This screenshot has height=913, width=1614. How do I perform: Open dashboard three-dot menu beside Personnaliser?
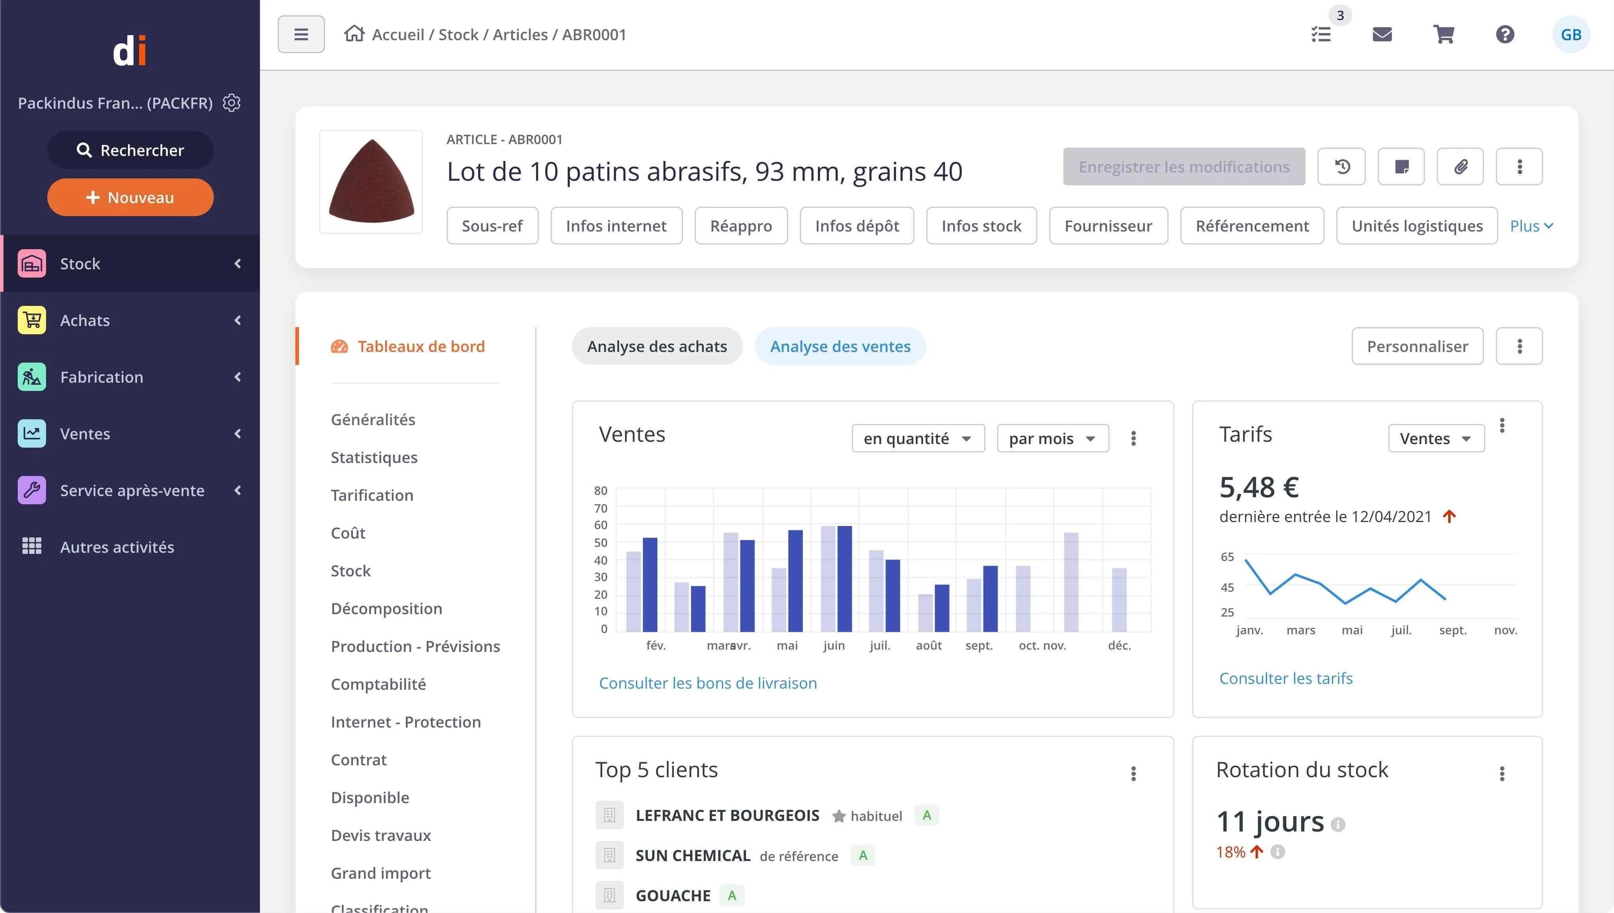click(1519, 346)
